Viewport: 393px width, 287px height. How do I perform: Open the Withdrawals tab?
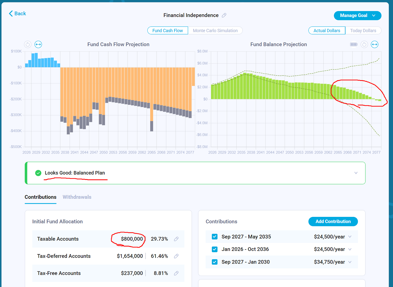click(77, 197)
